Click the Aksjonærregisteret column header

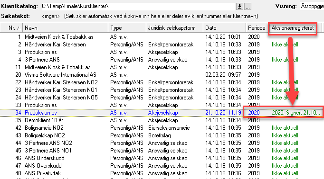click(293, 28)
